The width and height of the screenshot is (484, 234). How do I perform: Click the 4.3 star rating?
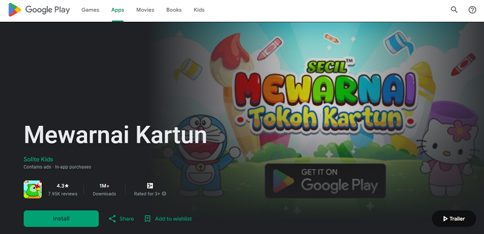[63, 186]
